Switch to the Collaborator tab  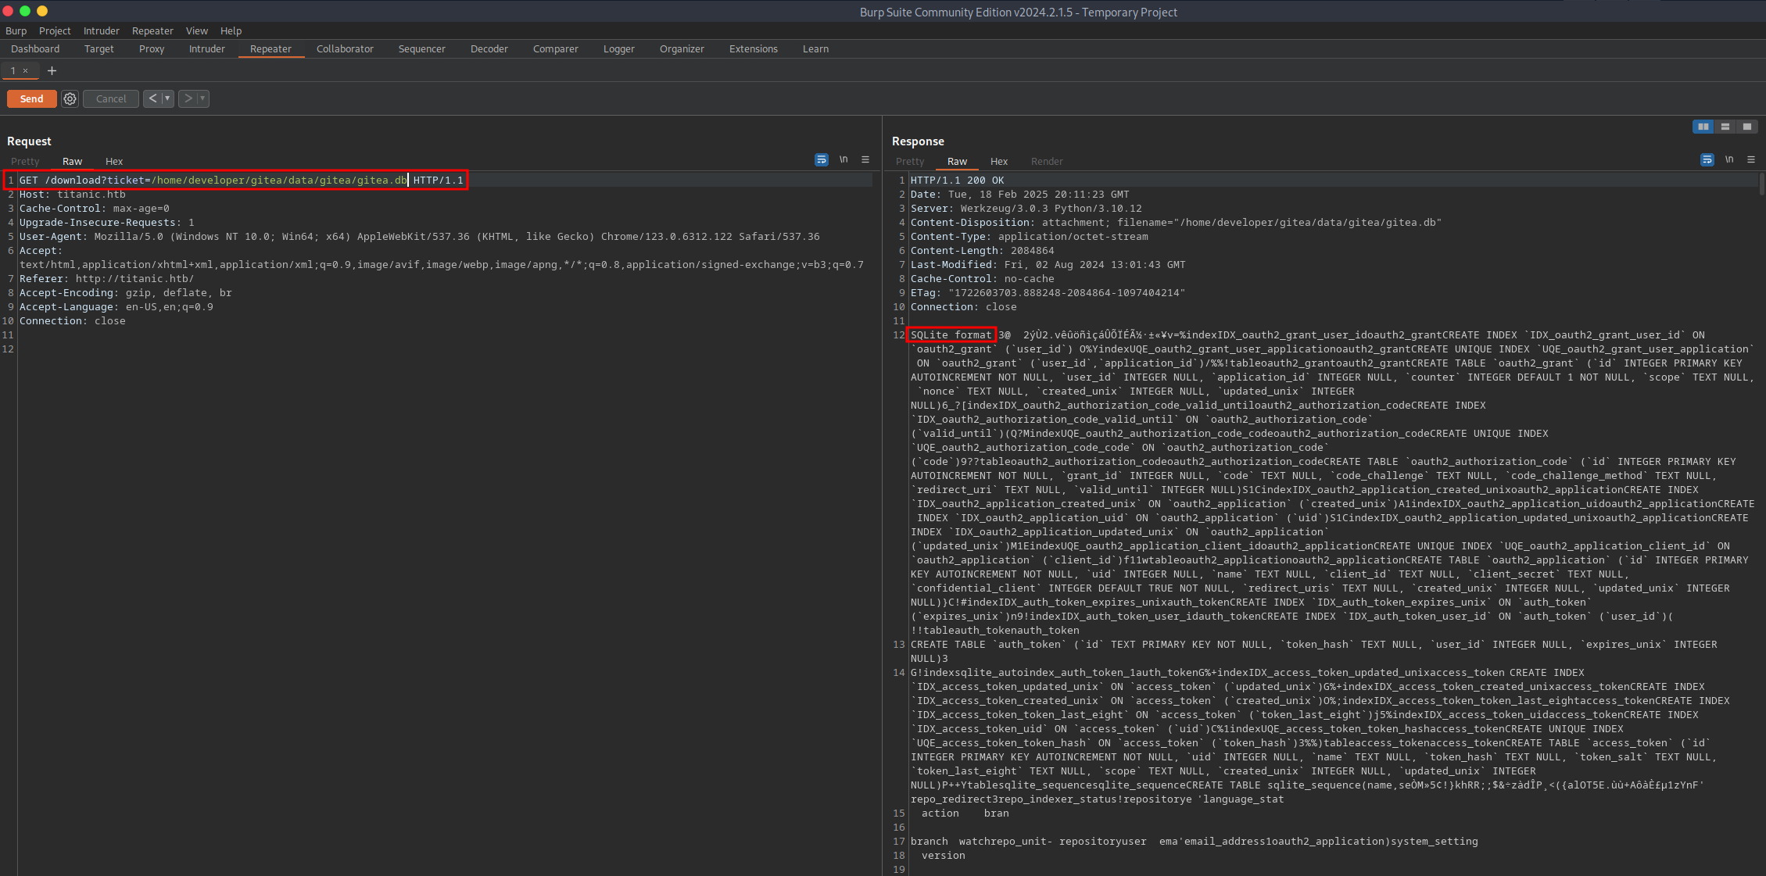click(x=345, y=48)
